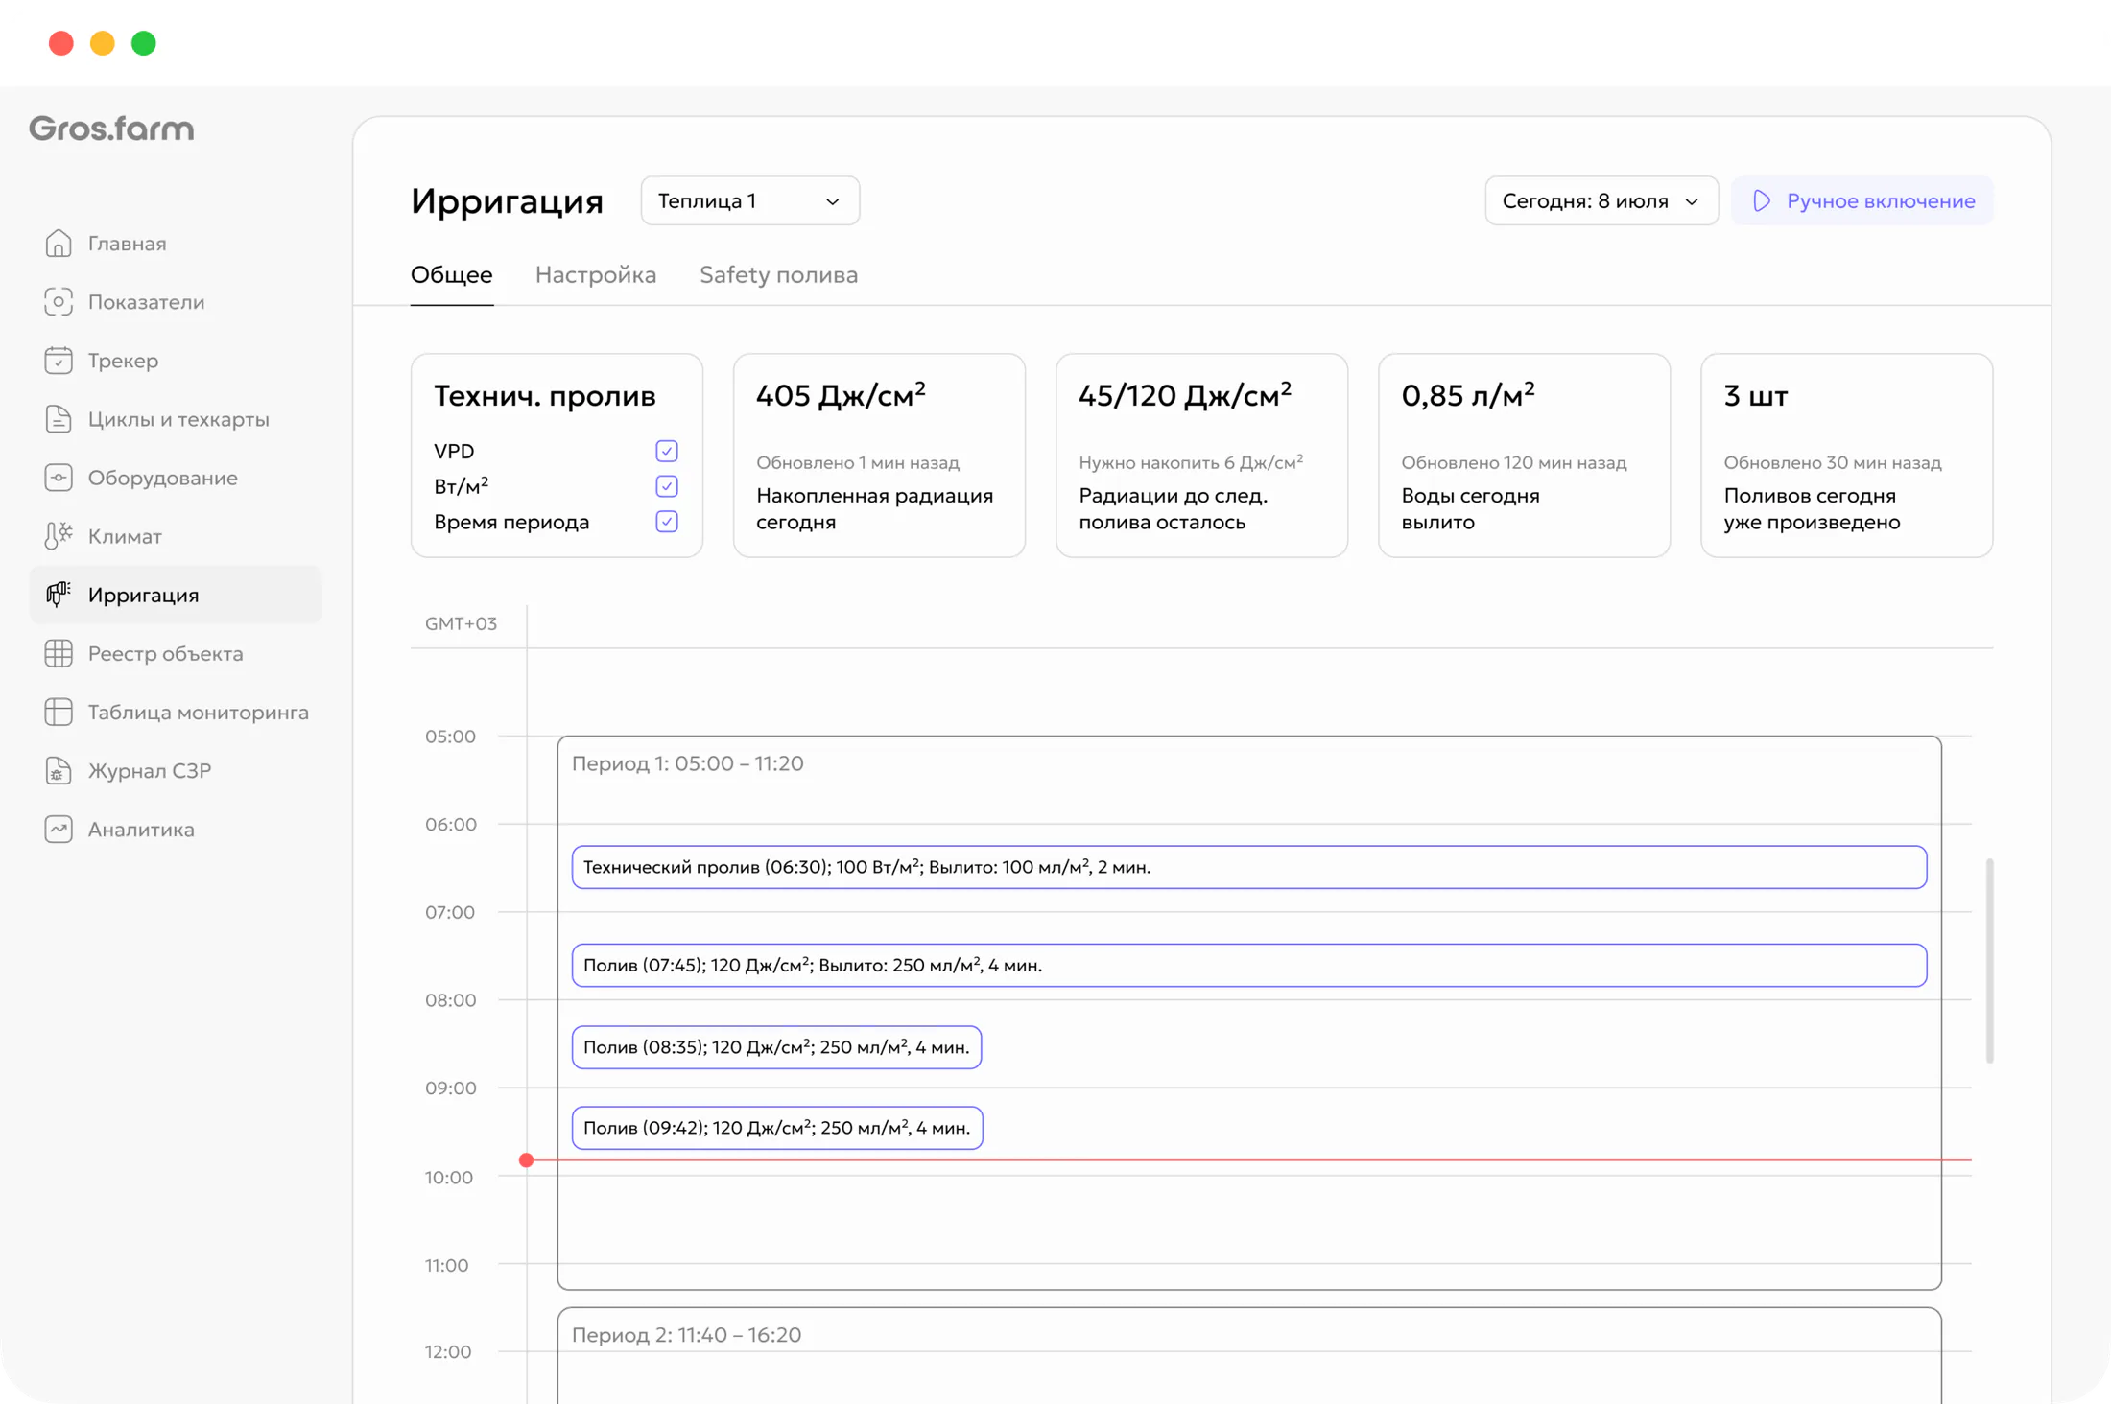Screen dimensions: 2111x1404
Task: Click the Обновлено 30 мин назад text
Action: point(1833,462)
